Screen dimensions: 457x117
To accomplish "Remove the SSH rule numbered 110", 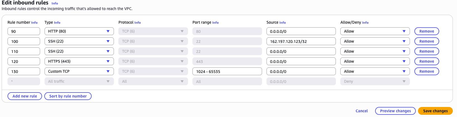I will pos(426,51).
